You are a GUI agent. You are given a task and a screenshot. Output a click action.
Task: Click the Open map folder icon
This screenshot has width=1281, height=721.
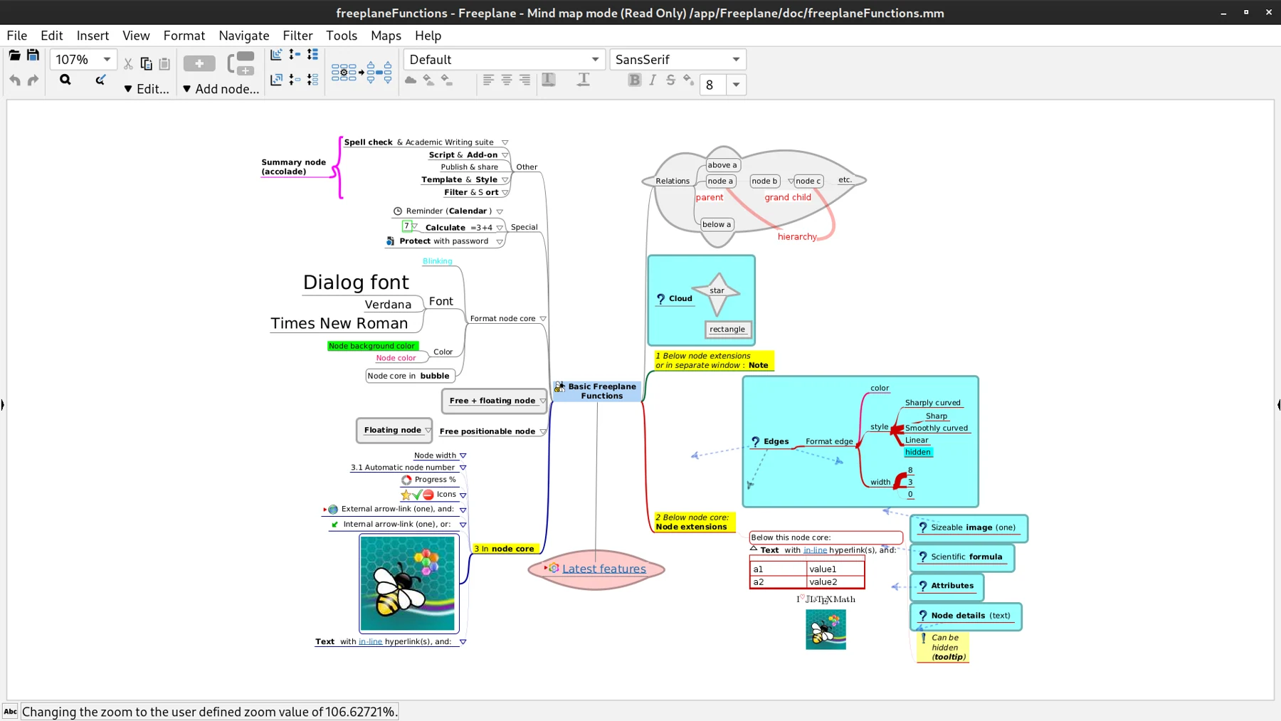(x=14, y=56)
